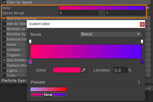This screenshot has width=153, height=102.
Task: Apply the blue-to-red gradient preset
Action: coord(48,89)
